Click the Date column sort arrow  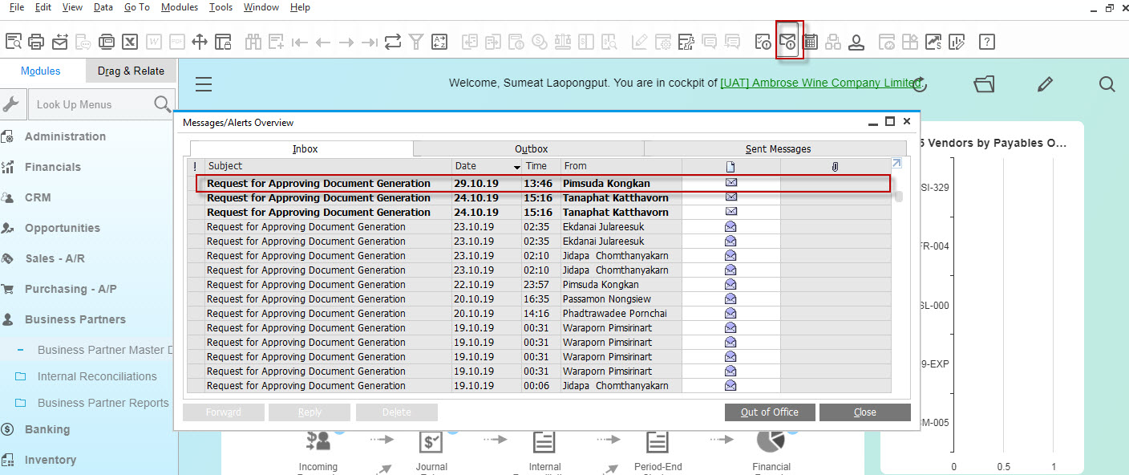(x=517, y=167)
